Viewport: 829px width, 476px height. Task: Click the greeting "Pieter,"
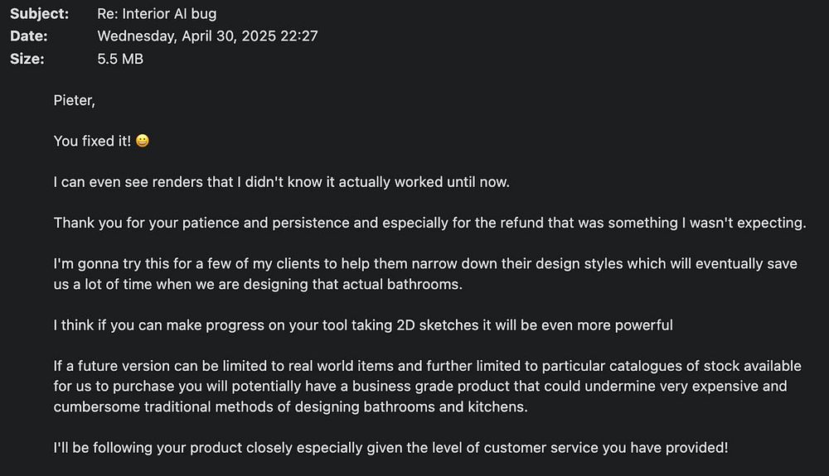pyautogui.click(x=75, y=100)
